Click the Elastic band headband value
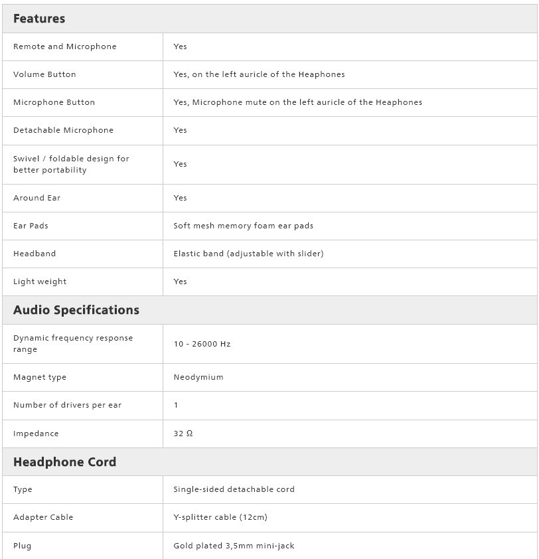 pos(248,254)
